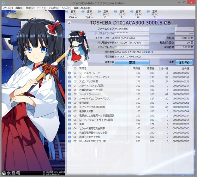Click the SATA/300 | SATA/600 transfer mode field

132,43
